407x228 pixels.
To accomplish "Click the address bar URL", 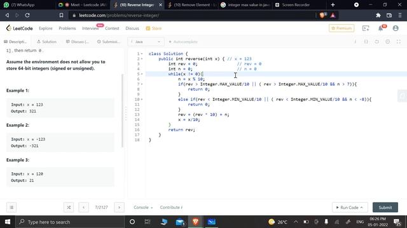I will click(x=119, y=15).
